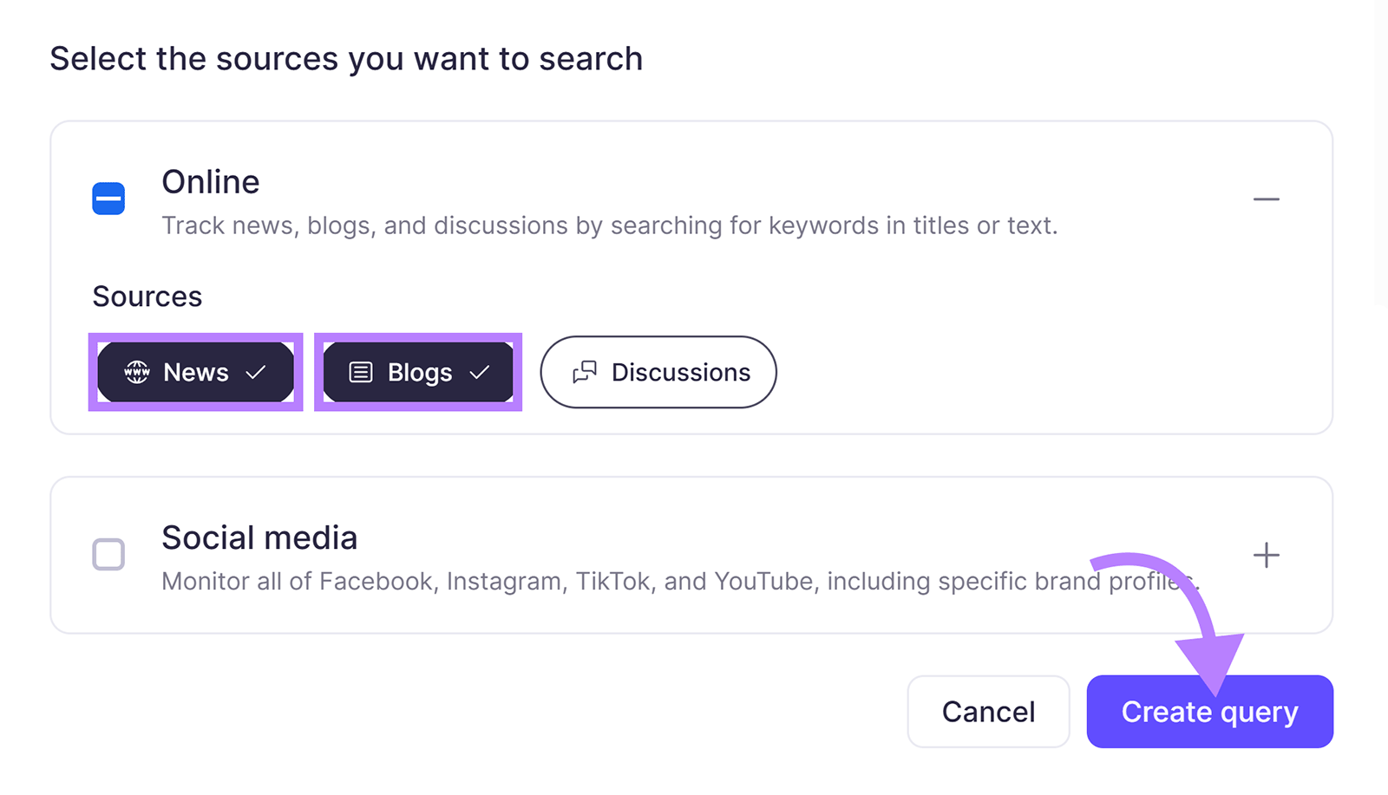1388x795 pixels.
Task: Click the Sources label above the chips
Action: (x=147, y=296)
